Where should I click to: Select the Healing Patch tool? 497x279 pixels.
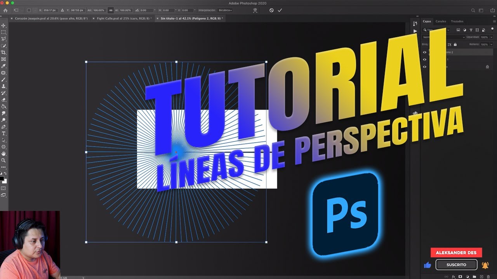[3, 73]
